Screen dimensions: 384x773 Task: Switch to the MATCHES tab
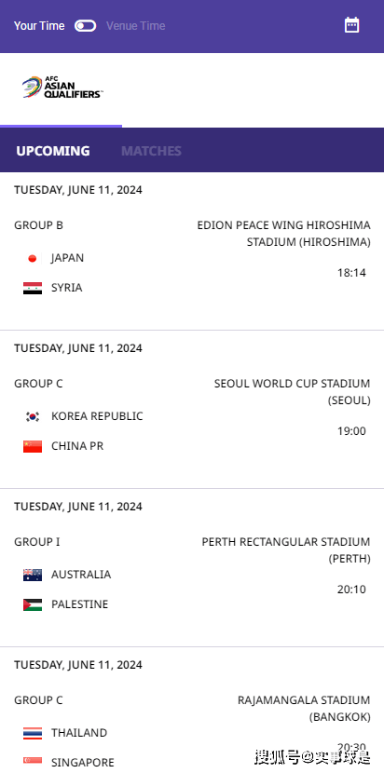[151, 151]
